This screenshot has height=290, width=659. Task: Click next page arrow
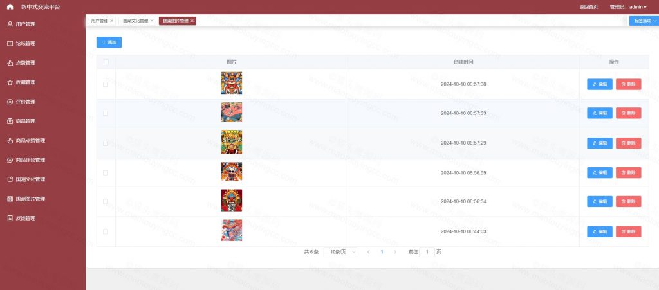[395, 252]
